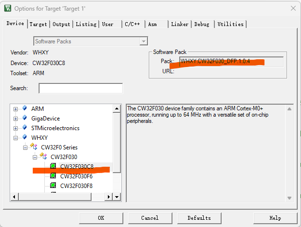This screenshot has width=301, height=227.
Task: Click the device tree horizontal scrollbar thumb
Action: (x=55, y=197)
